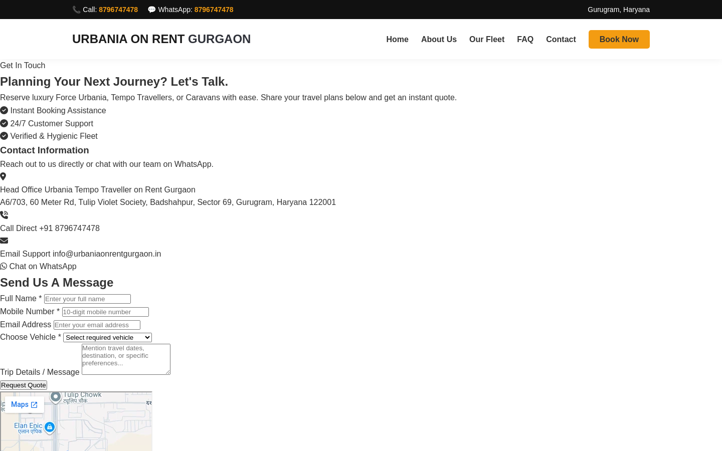The width and height of the screenshot is (722, 451).
Task: Open Maps link on embedded map
Action: coord(24,404)
